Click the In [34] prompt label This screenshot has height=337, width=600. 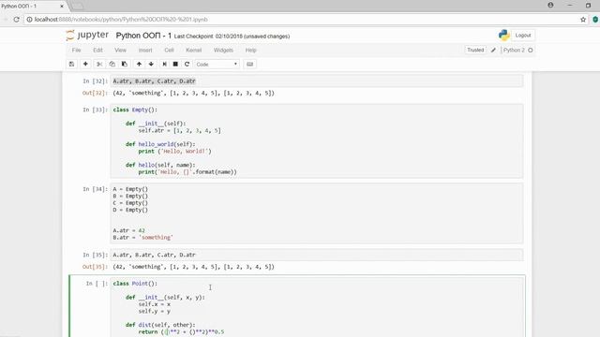(96, 189)
